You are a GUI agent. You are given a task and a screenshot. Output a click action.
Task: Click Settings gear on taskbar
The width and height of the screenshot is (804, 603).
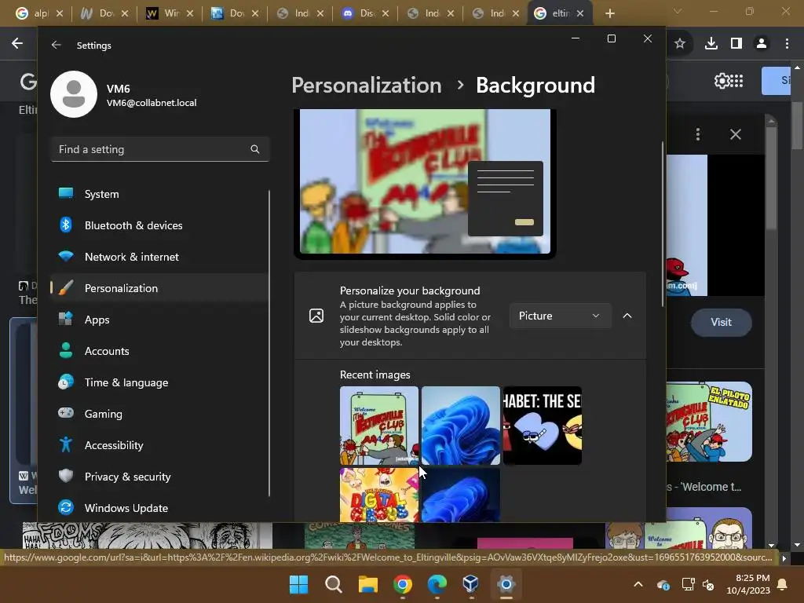point(506,584)
